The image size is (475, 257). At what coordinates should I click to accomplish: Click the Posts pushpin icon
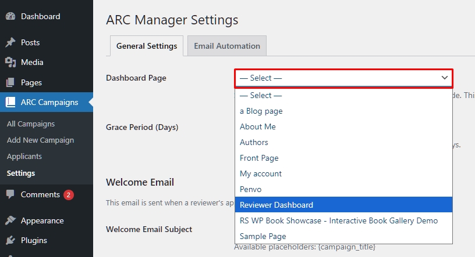click(10, 42)
